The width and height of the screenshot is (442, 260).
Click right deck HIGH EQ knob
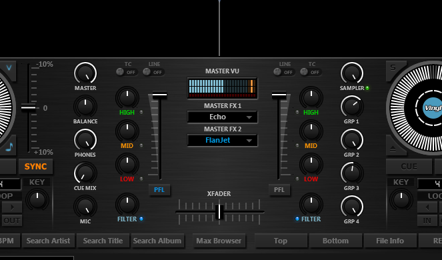(x=311, y=98)
